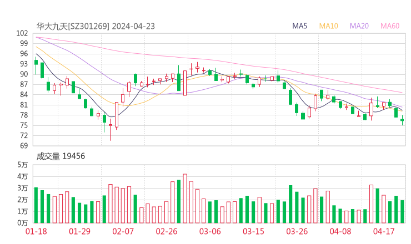Image resolution: width=411 pixels, height=244 pixels.
Task: Click the 87 price axis label
Action: click(x=24, y=84)
